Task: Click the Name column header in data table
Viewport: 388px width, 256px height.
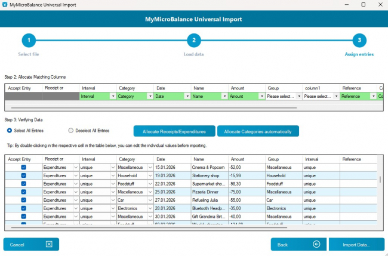Action: pos(209,159)
